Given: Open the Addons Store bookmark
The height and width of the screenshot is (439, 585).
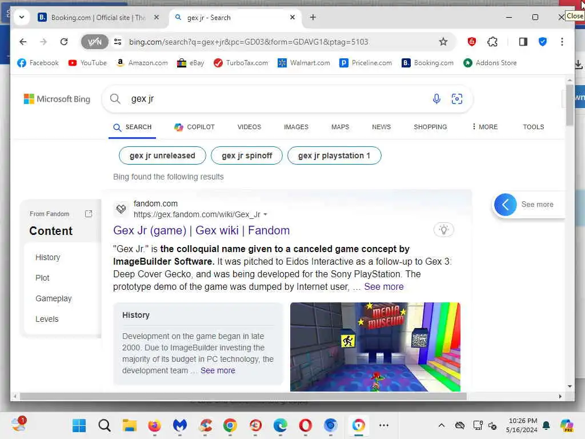Looking at the screenshot, I should [490, 63].
